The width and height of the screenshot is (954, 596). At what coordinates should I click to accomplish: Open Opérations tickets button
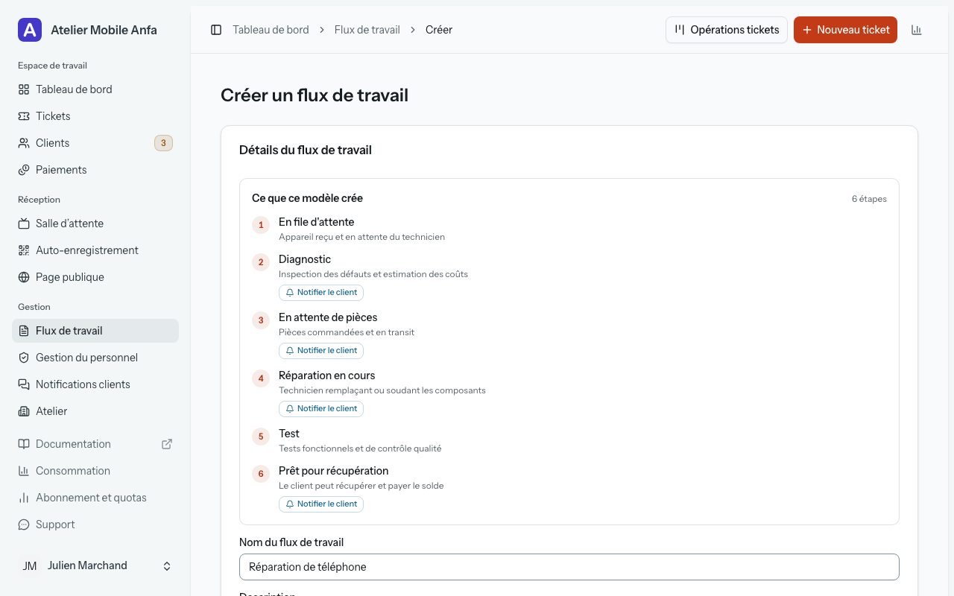tap(727, 30)
